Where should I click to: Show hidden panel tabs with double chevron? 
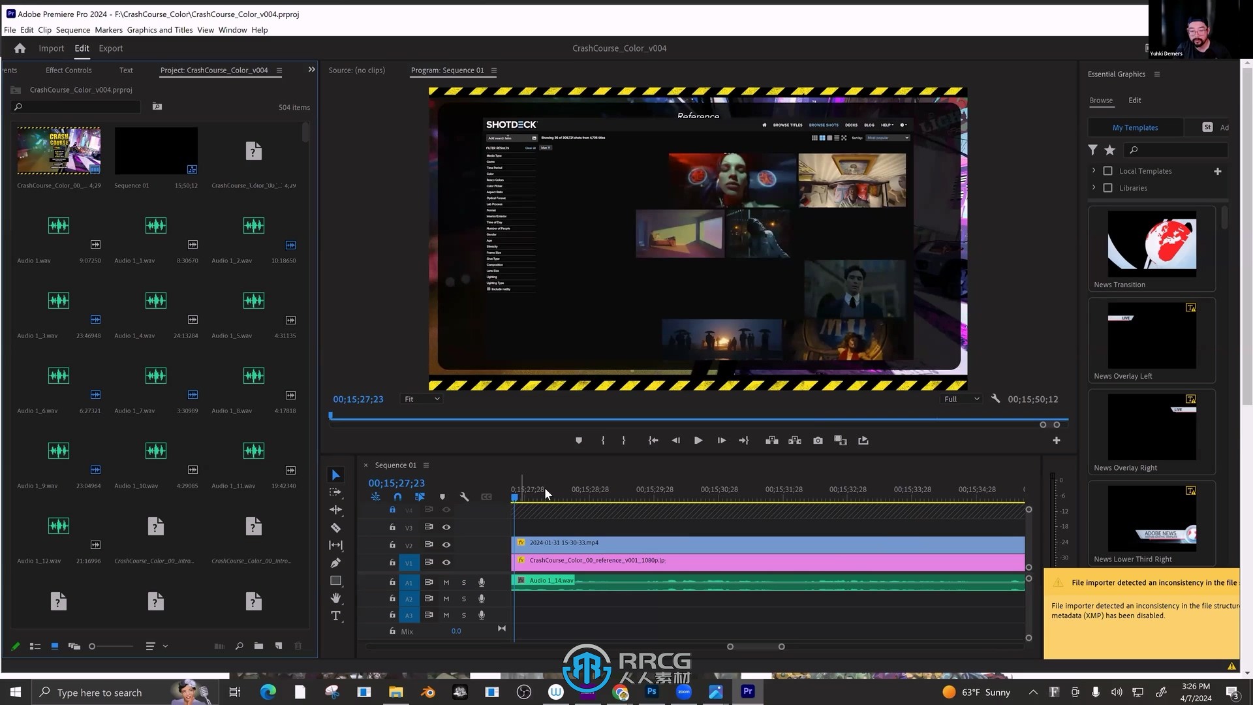pos(312,69)
